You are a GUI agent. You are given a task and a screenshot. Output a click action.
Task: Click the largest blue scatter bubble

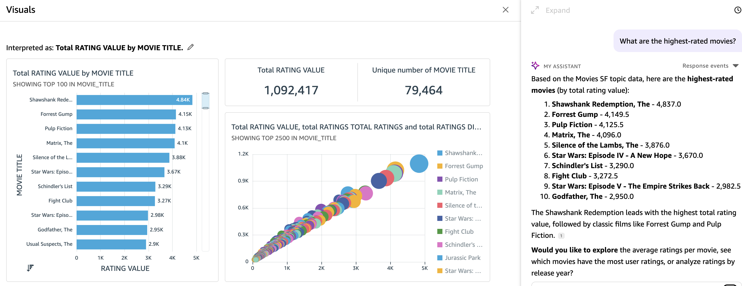coord(419,164)
